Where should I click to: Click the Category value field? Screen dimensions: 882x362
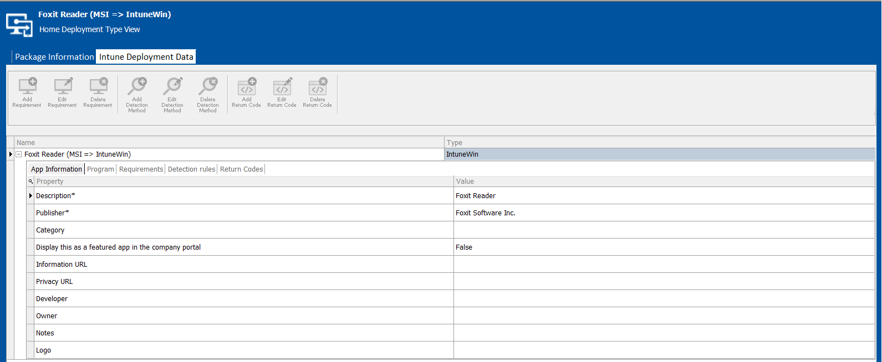664,230
